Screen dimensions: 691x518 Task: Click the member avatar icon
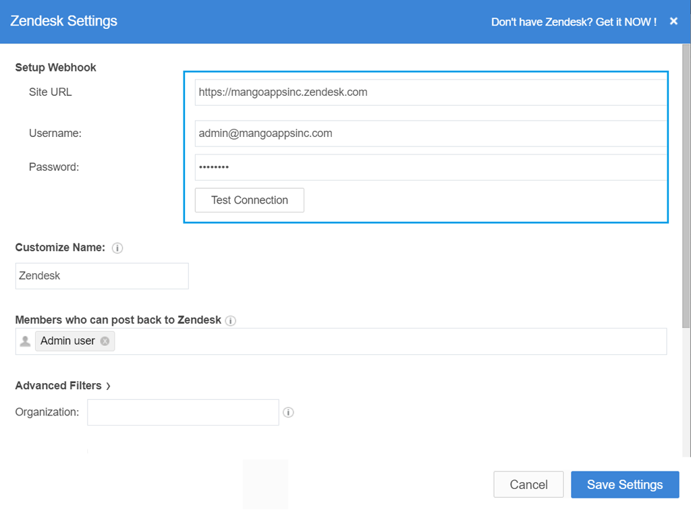25,341
